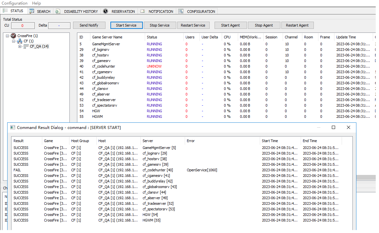
Task: Sort by User Delta column header
Action: (211, 37)
